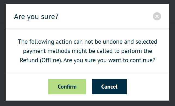Click the "Are you sure?" dialog title

36,17
